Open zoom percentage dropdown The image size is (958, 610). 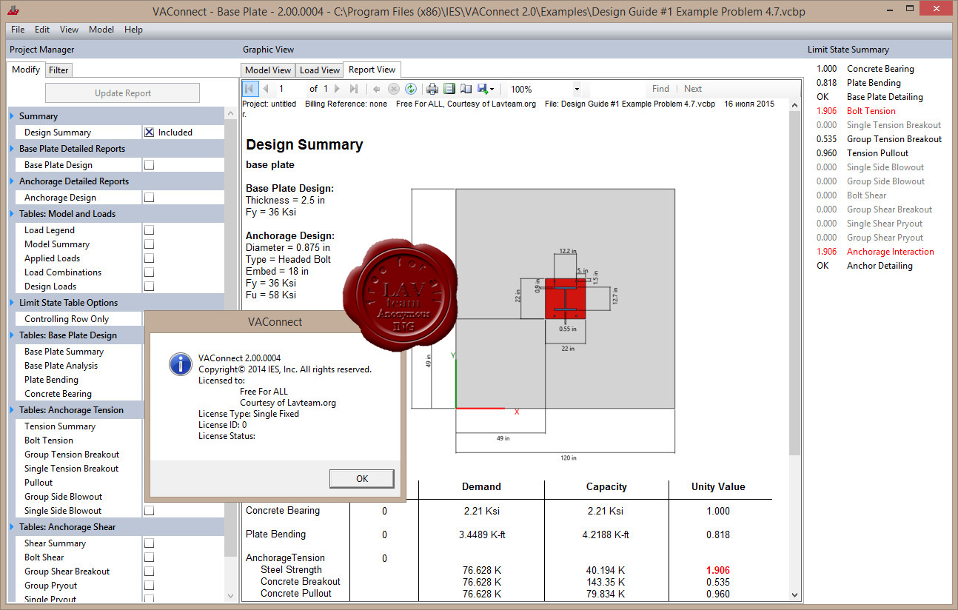pos(577,89)
